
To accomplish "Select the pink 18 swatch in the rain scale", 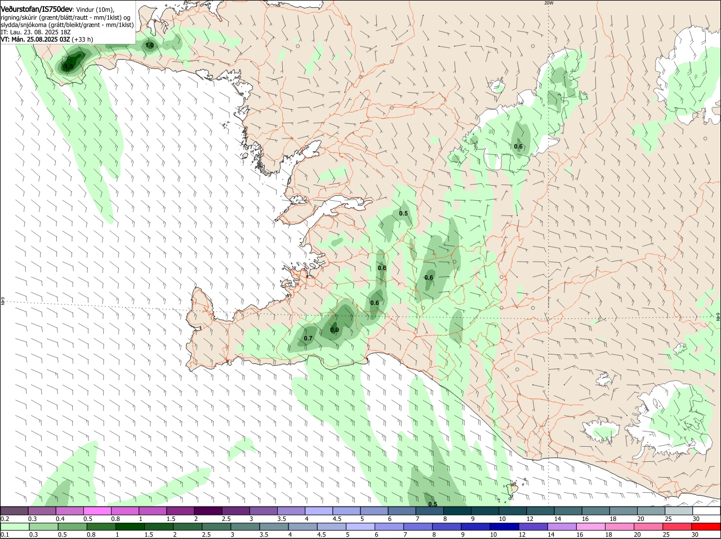I will [620, 527].
